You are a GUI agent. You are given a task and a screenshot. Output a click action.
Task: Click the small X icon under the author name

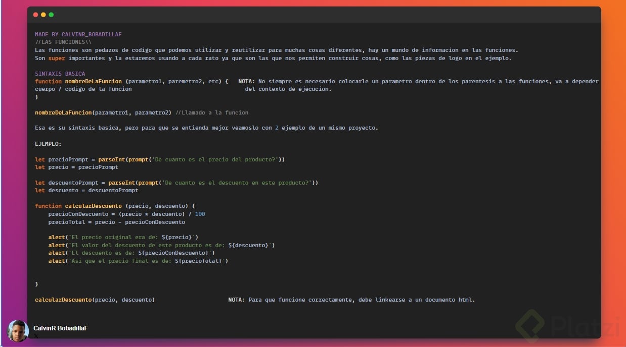(36, 336)
